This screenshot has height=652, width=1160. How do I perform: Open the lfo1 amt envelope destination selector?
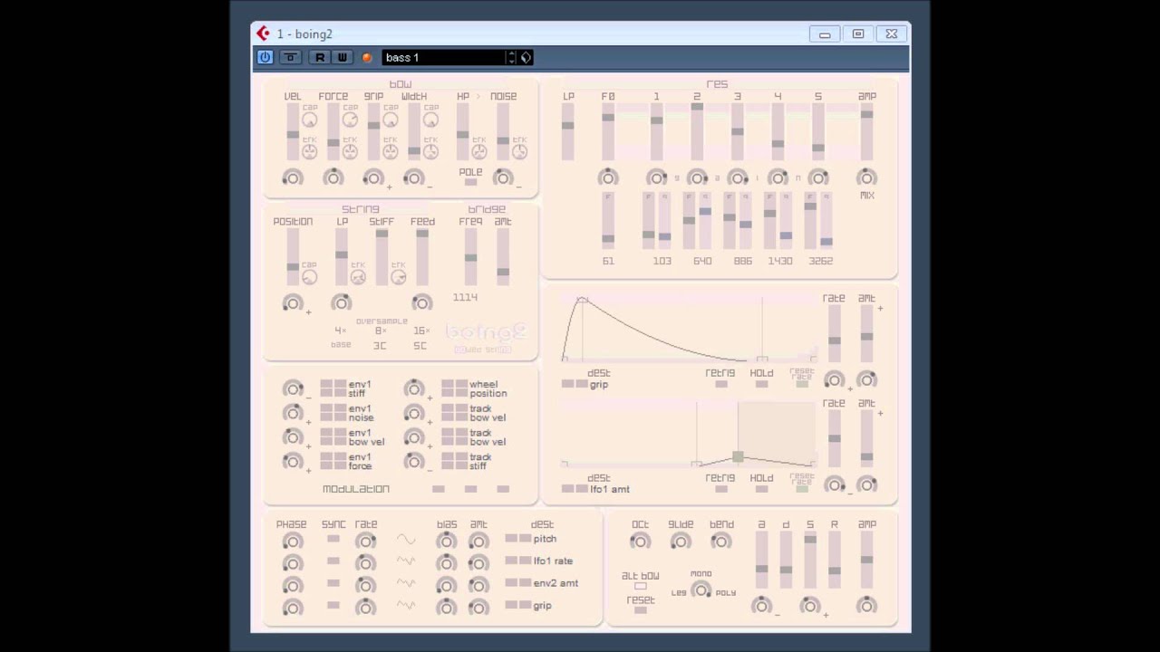(595, 489)
